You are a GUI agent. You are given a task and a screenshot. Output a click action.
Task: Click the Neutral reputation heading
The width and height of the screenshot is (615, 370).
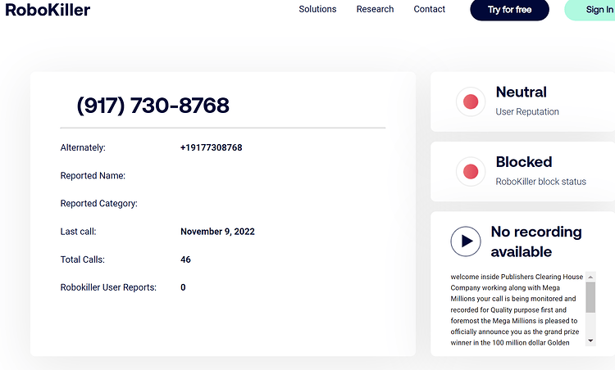pyautogui.click(x=521, y=92)
